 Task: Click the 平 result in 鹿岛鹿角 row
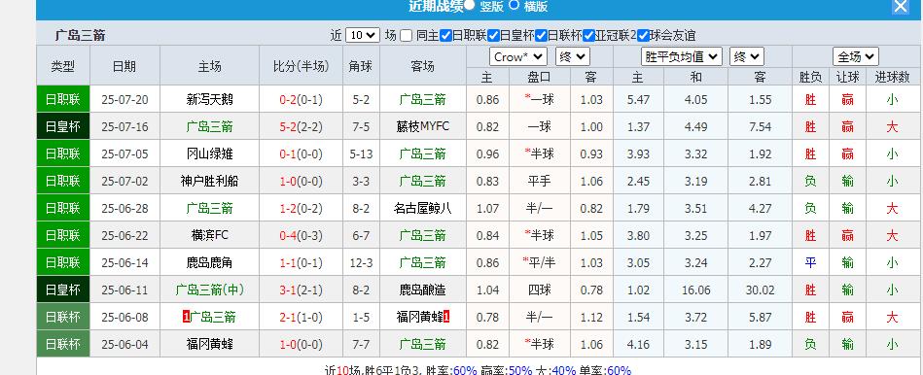pyautogui.click(x=810, y=262)
